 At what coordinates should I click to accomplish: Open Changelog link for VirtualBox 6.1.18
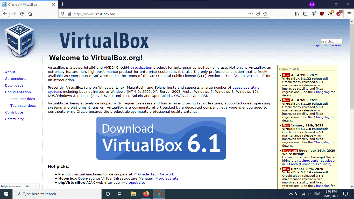click(x=322, y=142)
